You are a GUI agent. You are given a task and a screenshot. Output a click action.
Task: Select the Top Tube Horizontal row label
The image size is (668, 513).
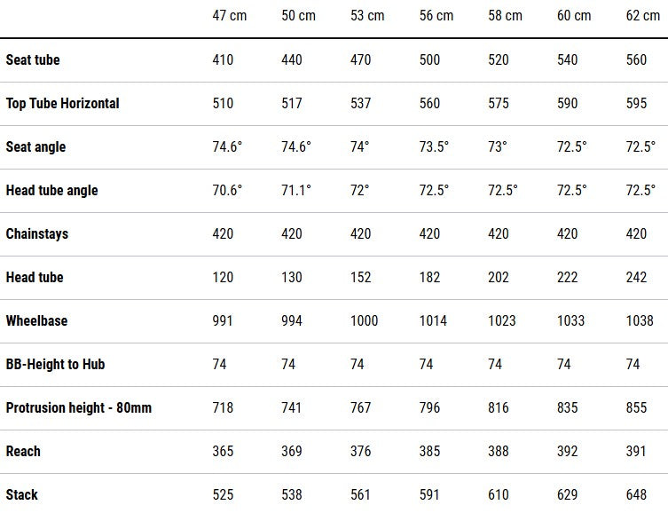pos(62,103)
